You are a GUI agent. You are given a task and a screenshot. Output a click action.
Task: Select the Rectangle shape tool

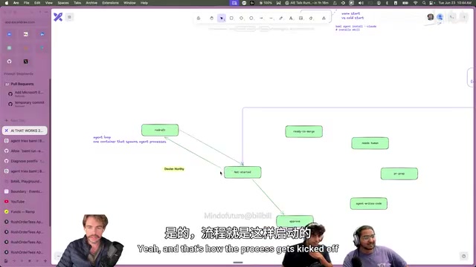tap(231, 18)
